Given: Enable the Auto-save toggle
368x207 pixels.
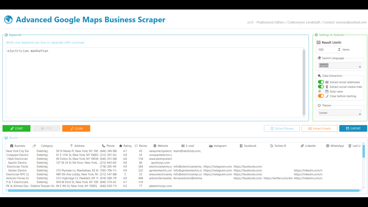Looking at the screenshot, I should pos(321,91).
